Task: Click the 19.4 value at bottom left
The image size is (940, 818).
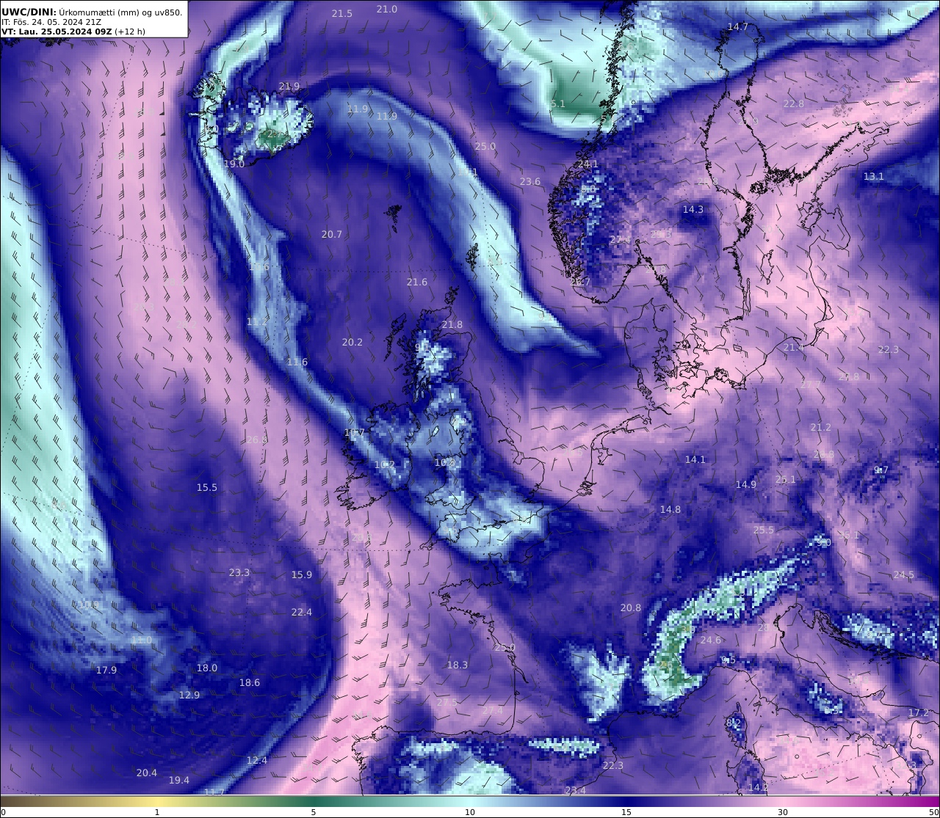Action: pos(179,780)
